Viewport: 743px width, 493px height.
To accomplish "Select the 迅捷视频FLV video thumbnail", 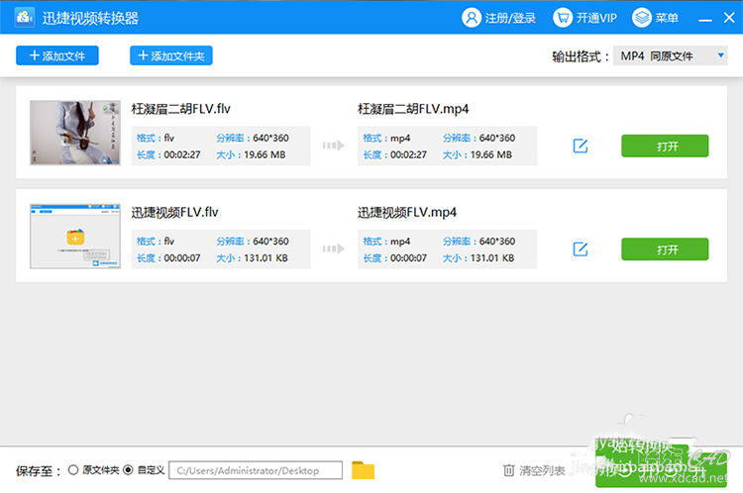I will pyautogui.click(x=75, y=236).
